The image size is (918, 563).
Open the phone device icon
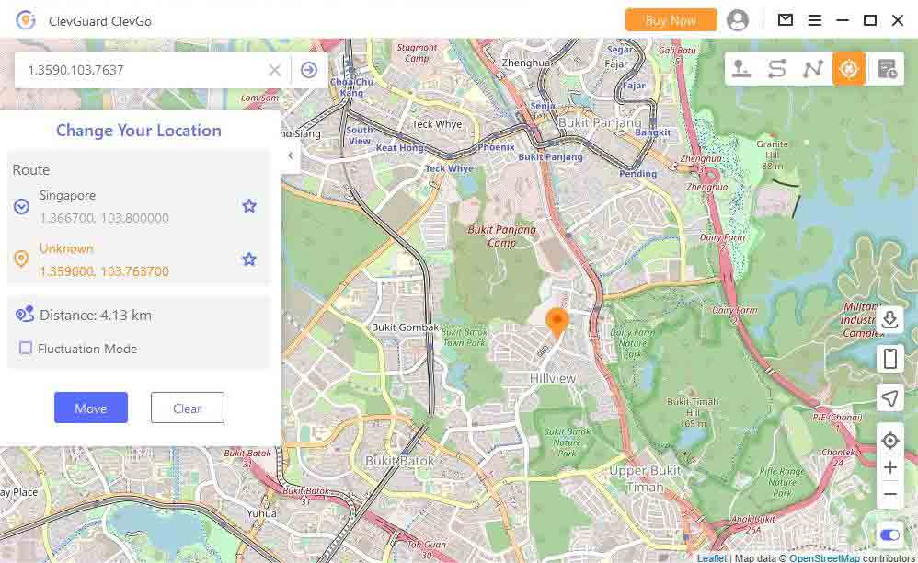coord(889,358)
